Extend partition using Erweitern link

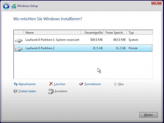pos(61,91)
